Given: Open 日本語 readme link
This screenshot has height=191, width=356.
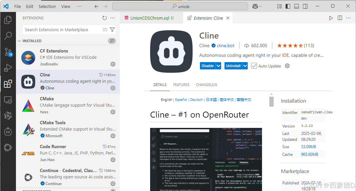Looking at the screenshot, I should pos(211,100).
